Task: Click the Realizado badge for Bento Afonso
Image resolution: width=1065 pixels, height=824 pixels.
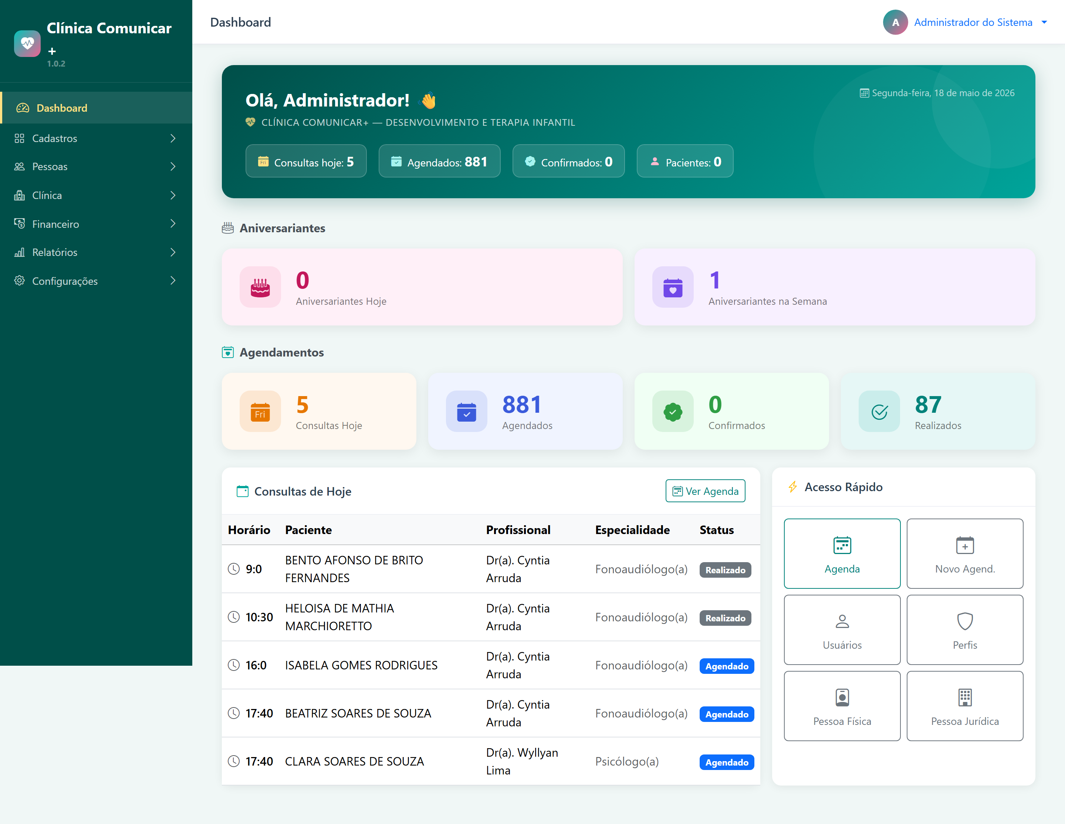Action: click(725, 570)
